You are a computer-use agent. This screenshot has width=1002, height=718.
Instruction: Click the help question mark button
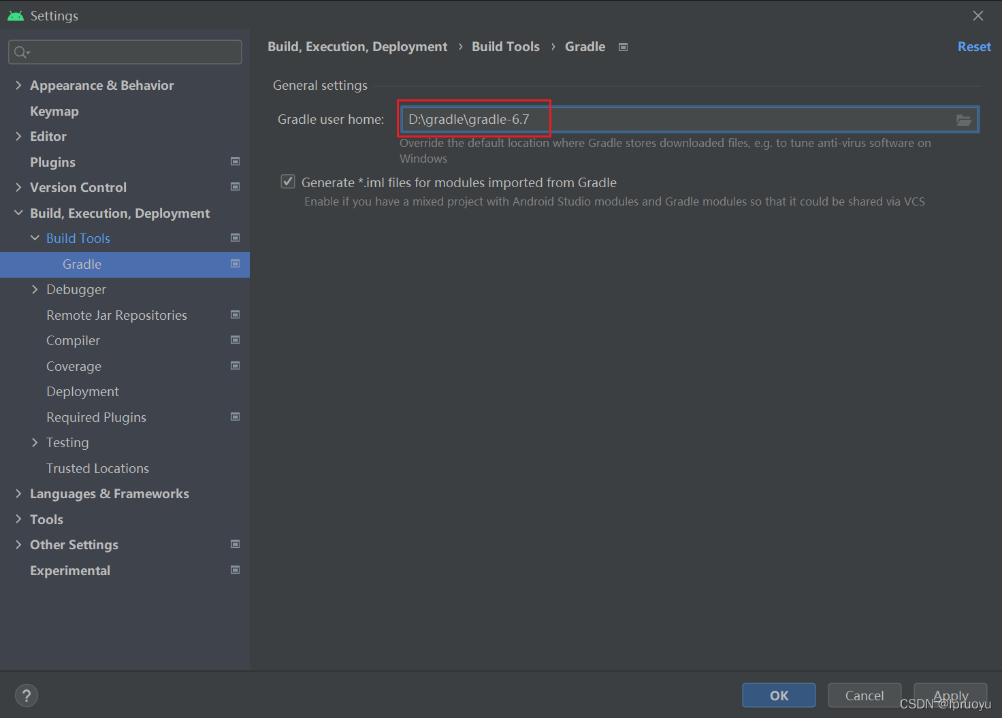click(x=27, y=696)
